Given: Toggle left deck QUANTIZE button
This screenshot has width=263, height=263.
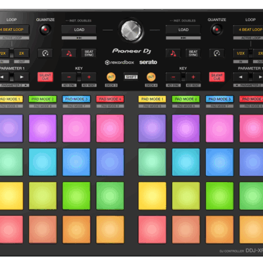Looking at the screenshot, I should (x=45, y=30).
